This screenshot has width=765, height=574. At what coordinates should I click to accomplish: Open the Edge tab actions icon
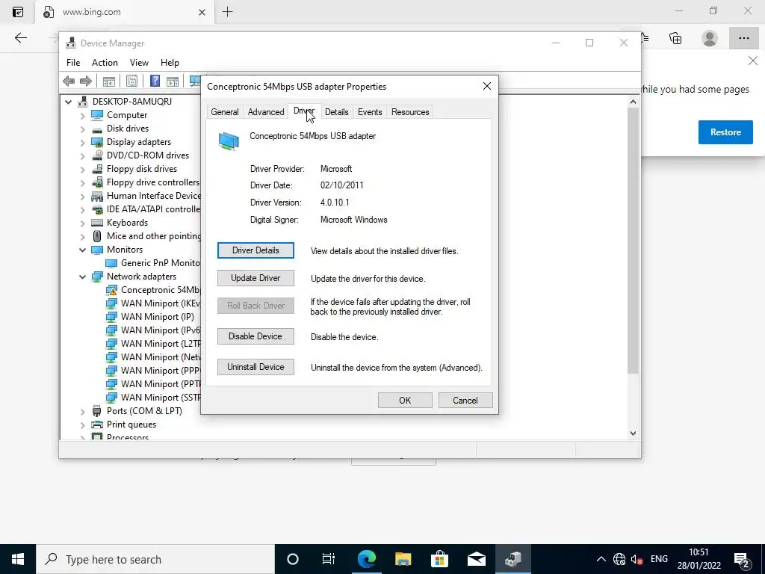coord(18,12)
